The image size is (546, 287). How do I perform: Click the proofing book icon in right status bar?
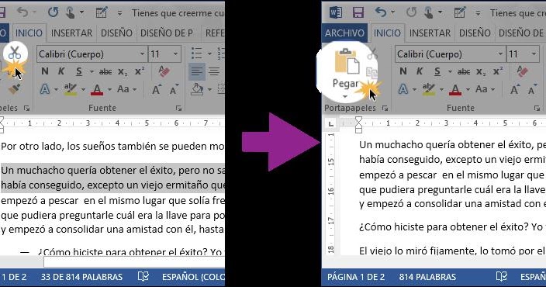[x=502, y=277]
